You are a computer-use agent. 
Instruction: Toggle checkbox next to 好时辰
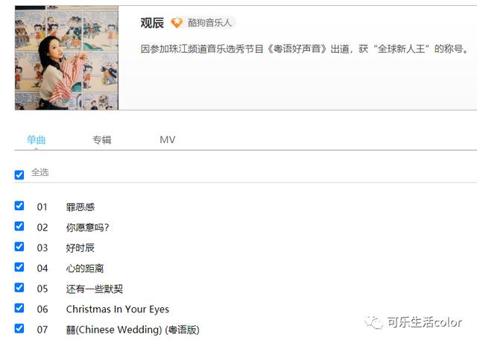click(x=19, y=247)
